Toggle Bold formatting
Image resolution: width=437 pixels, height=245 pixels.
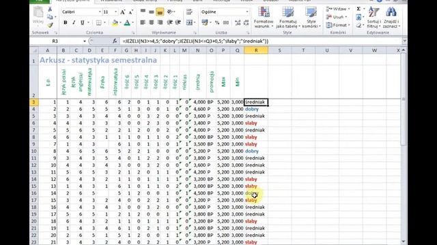(66, 22)
